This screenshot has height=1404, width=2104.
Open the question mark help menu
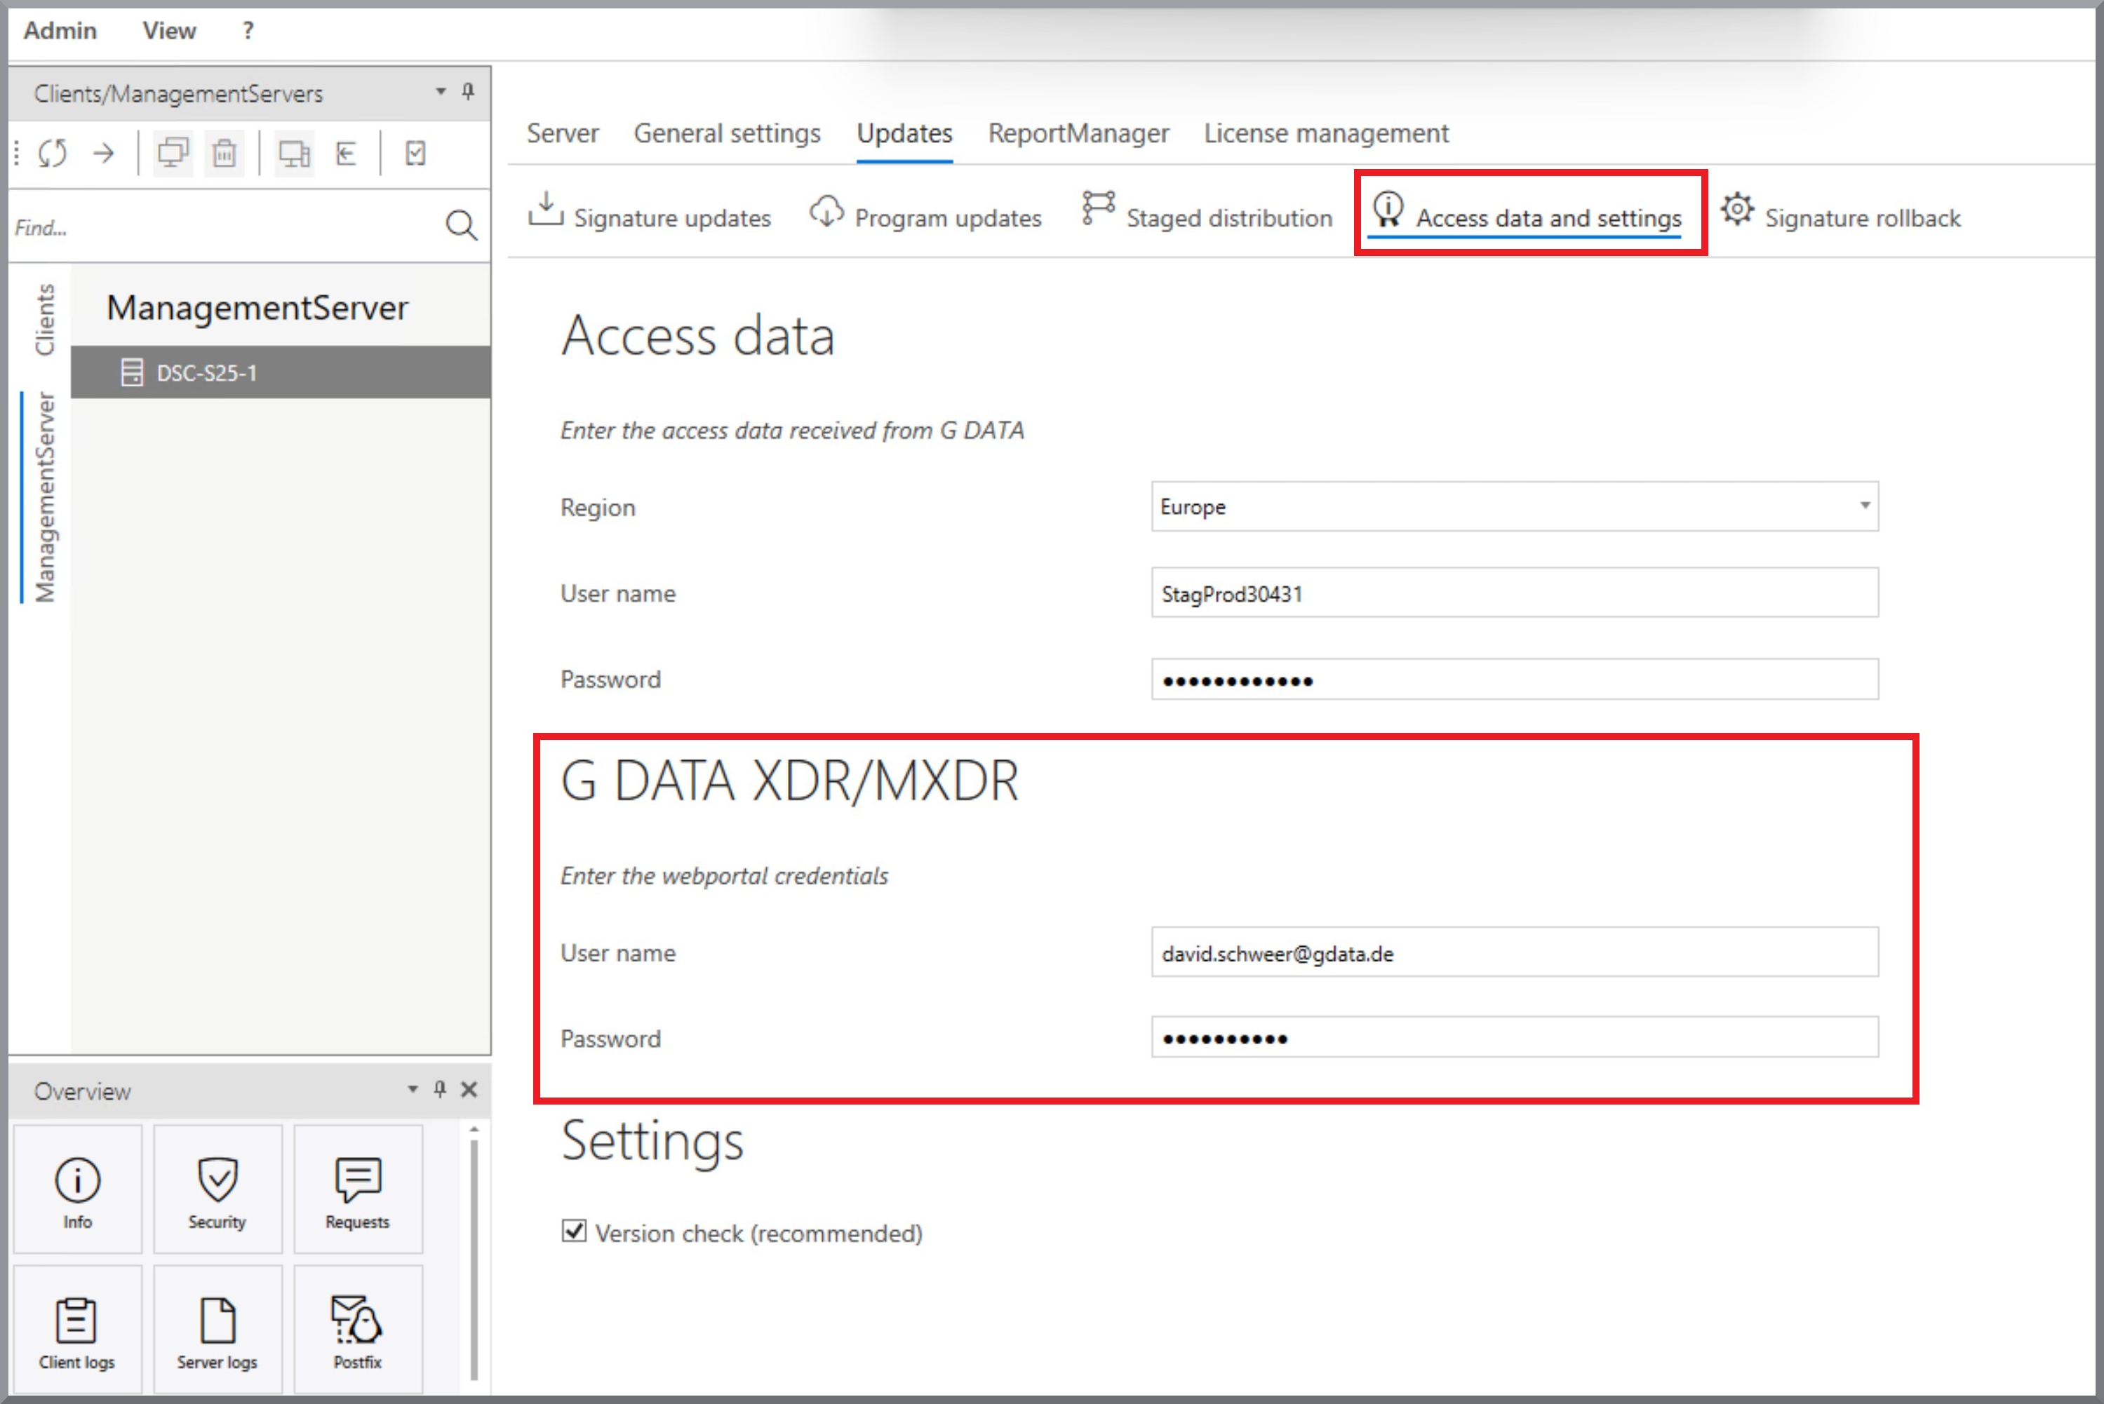pos(248,30)
